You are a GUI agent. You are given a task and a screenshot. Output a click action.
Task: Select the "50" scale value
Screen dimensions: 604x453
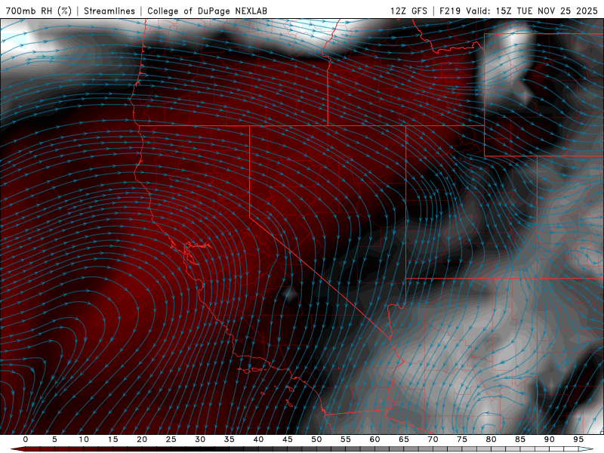[316, 439]
